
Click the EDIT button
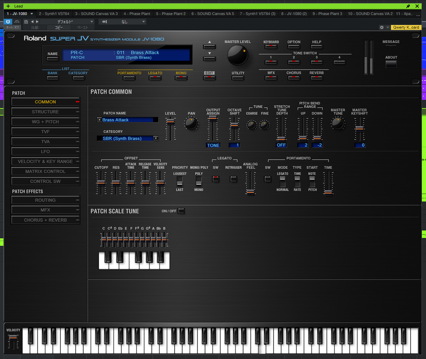tap(209, 78)
